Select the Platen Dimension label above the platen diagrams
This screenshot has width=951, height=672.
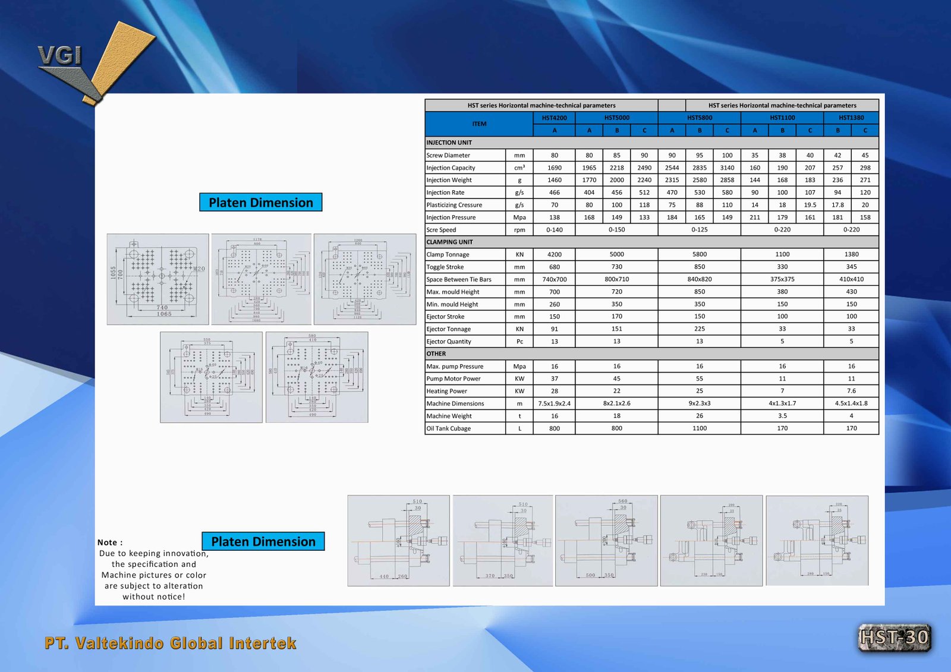pyautogui.click(x=261, y=202)
